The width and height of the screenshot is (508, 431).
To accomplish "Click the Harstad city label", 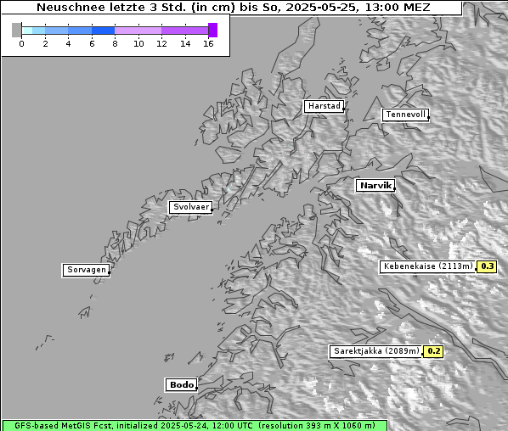I will click(324, 106).
